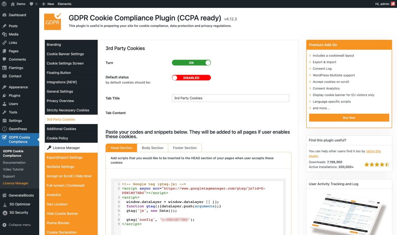Toggle the Default status DISABLED switch
The width and height of the screenshot is (397, 235).
point(191,78)
